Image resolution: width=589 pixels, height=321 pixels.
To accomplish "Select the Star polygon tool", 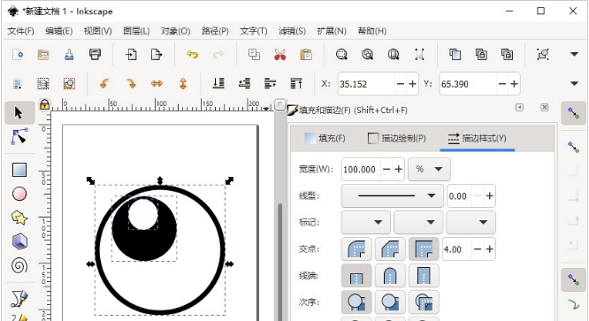I will coord(19,218).
